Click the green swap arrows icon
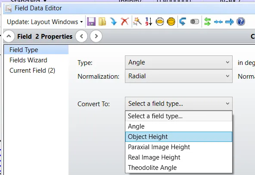The image size is (255, 175). coord(207,21)
